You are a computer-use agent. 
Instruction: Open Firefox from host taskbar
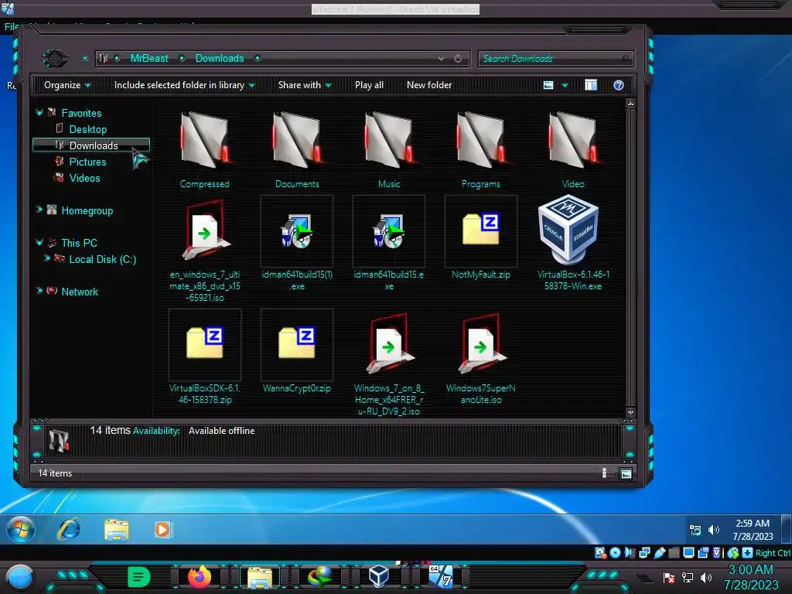point(200,577)
